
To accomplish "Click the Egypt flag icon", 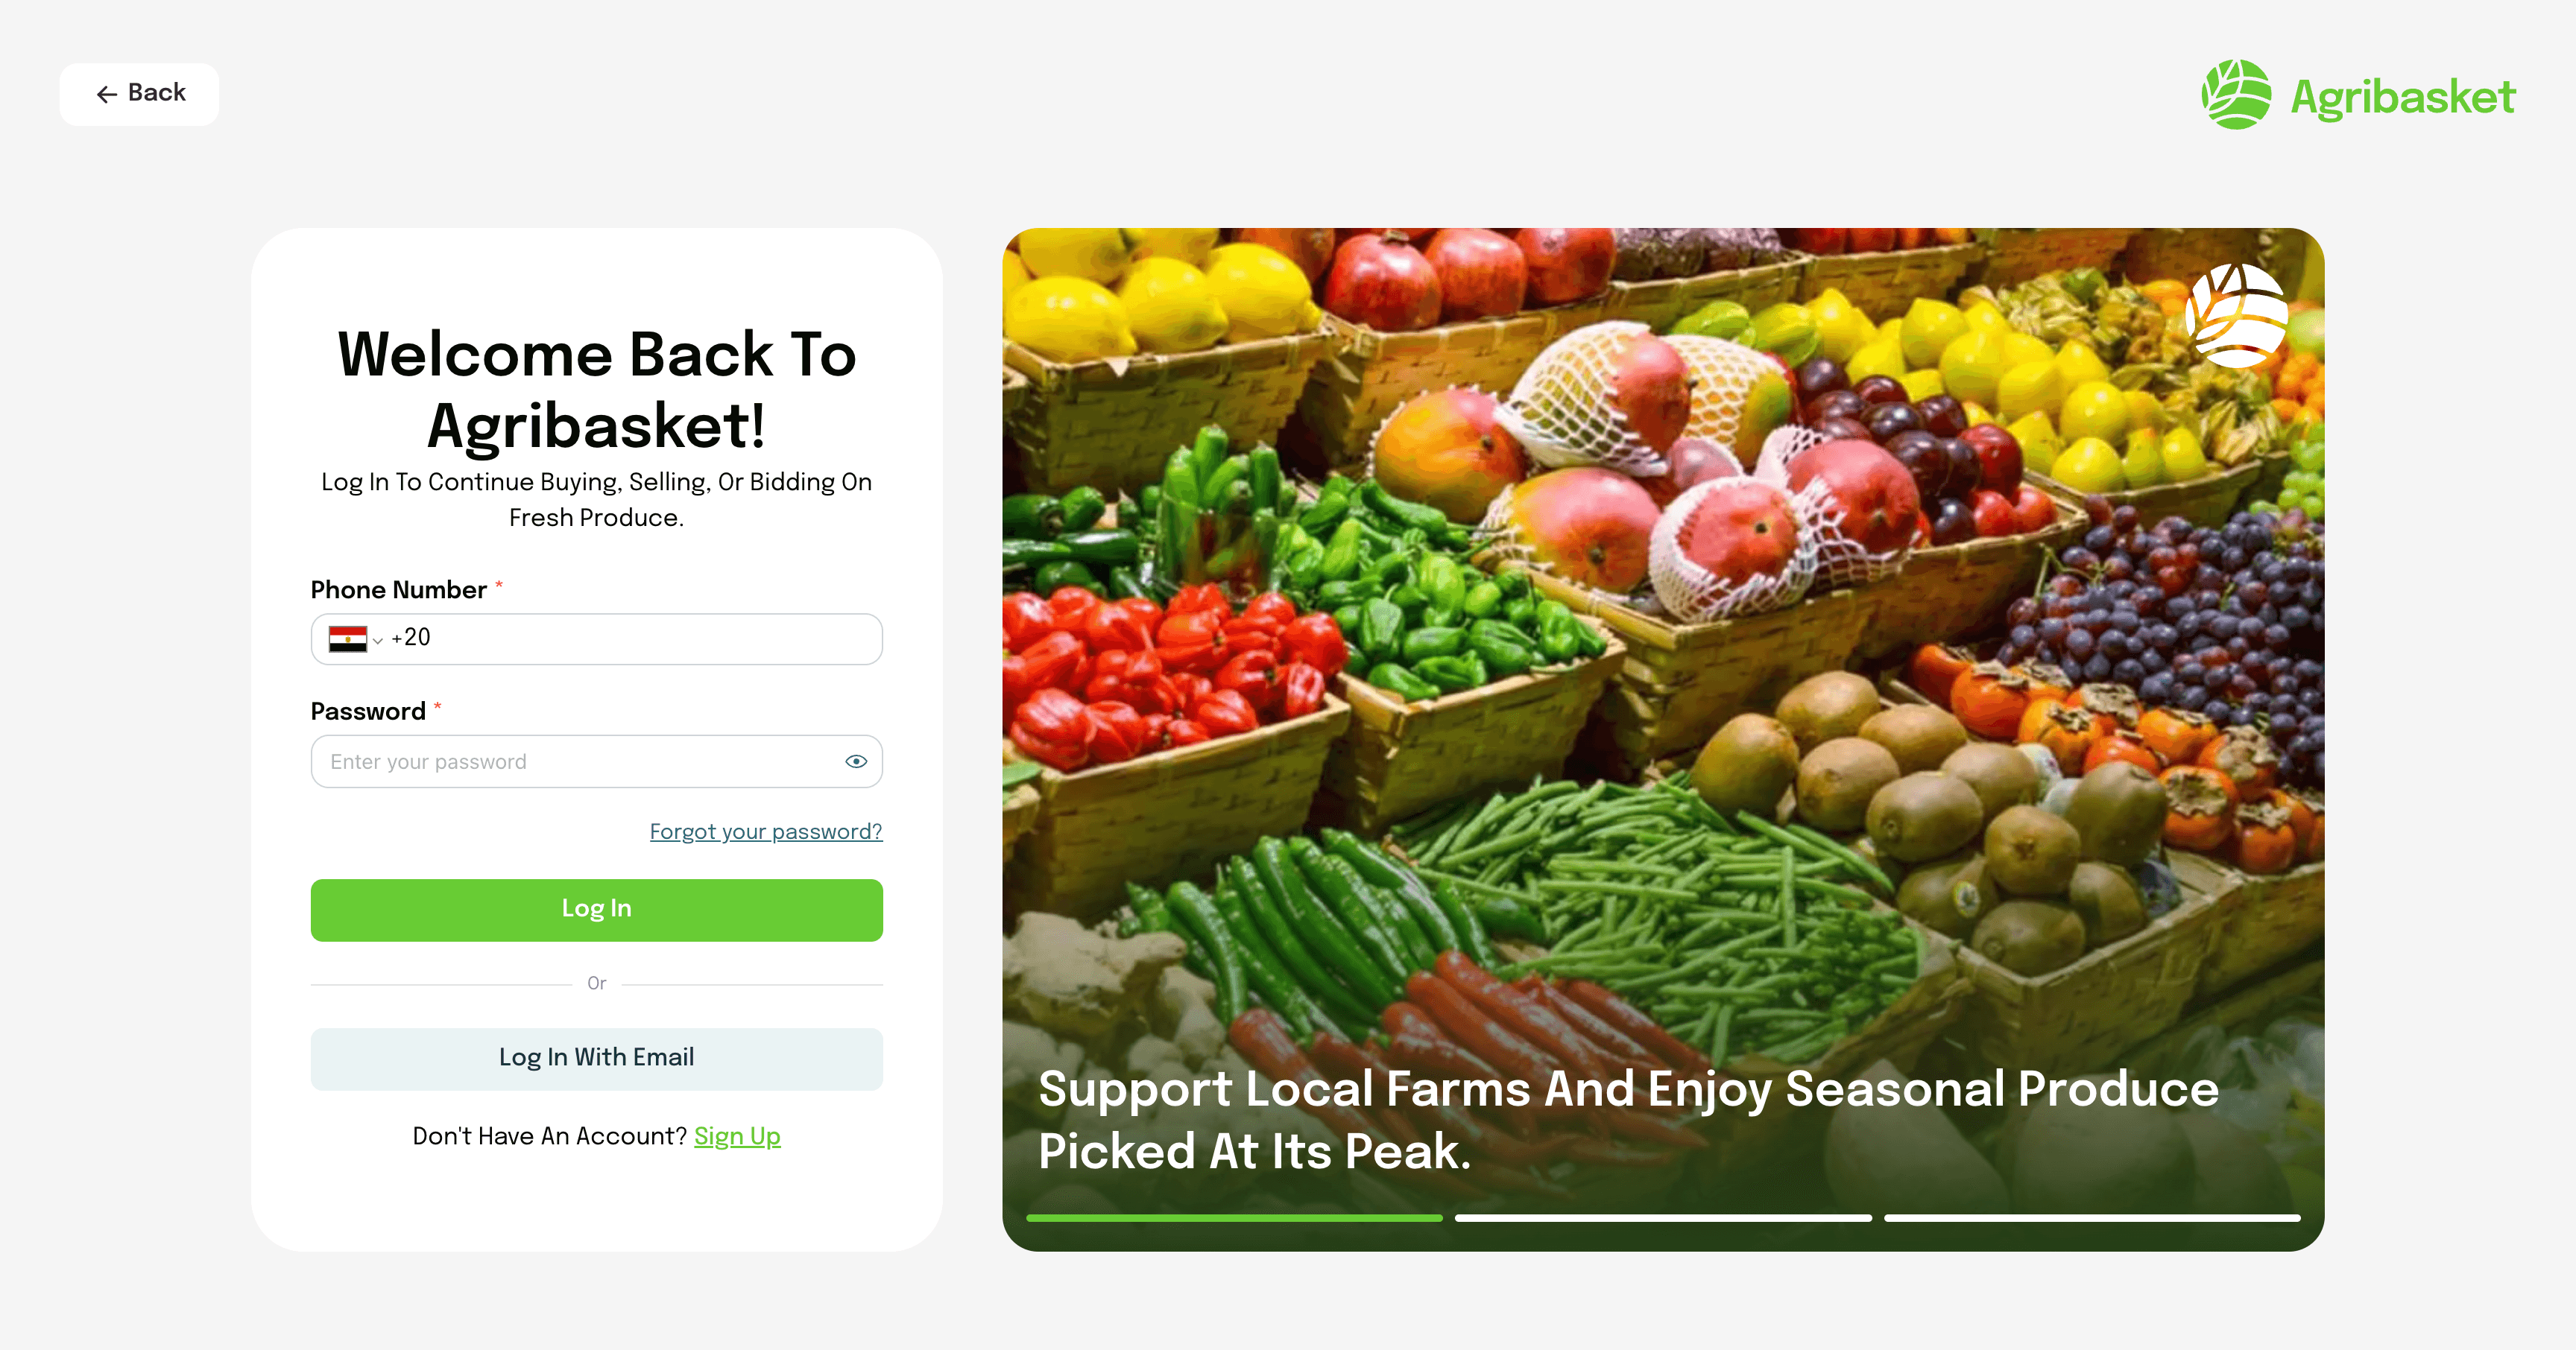I will point(347,638).
